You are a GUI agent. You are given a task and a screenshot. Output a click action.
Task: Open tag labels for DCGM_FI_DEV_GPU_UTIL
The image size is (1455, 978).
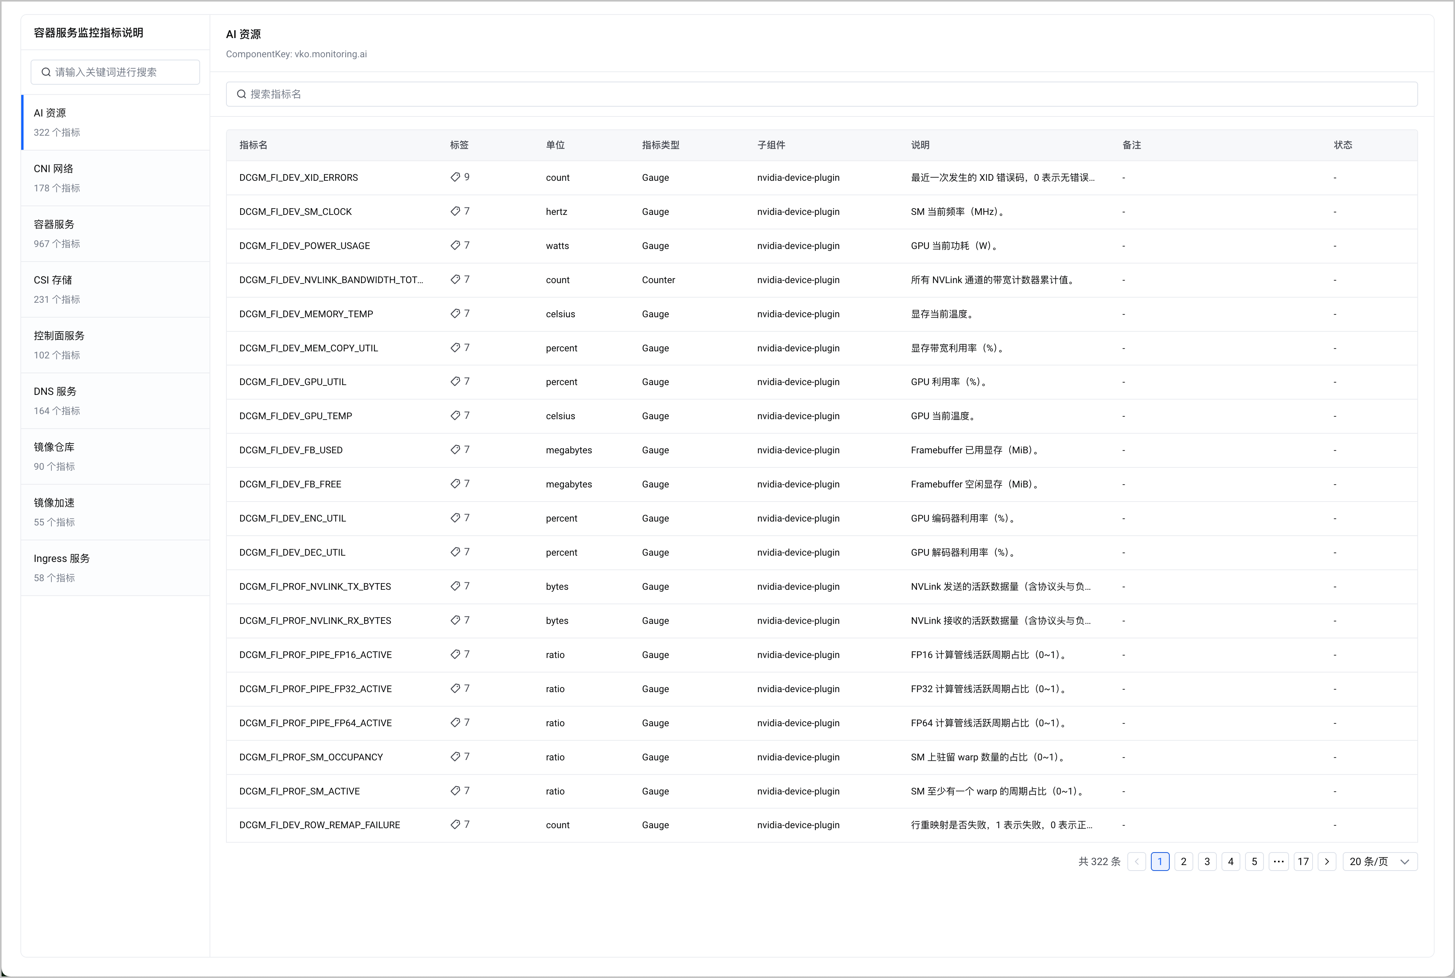455,382
